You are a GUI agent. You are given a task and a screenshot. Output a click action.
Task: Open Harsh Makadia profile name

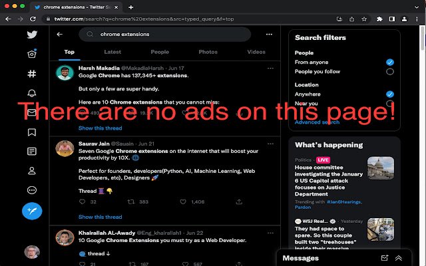pyautogui.click(x=99, y=68)
